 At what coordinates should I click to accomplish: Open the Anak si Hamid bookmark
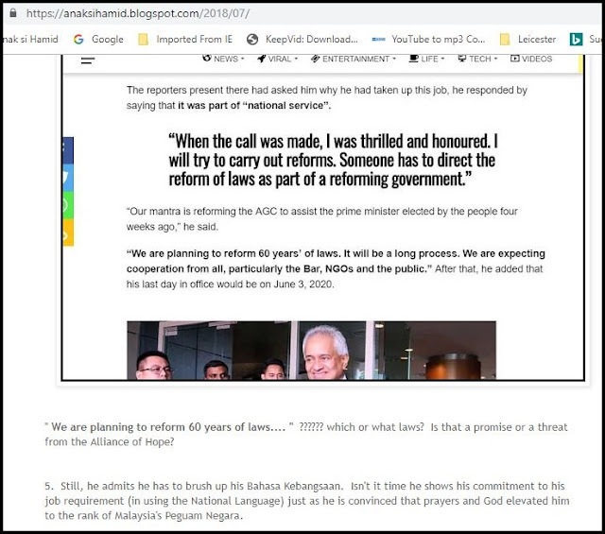(30, 40)
